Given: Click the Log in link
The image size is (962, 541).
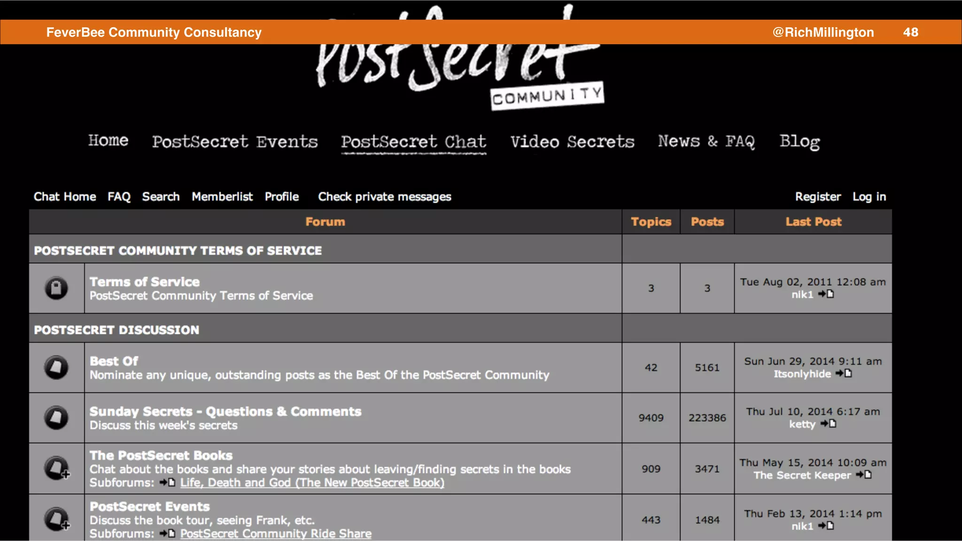Looking at the screenshot, I should point(869,197).
